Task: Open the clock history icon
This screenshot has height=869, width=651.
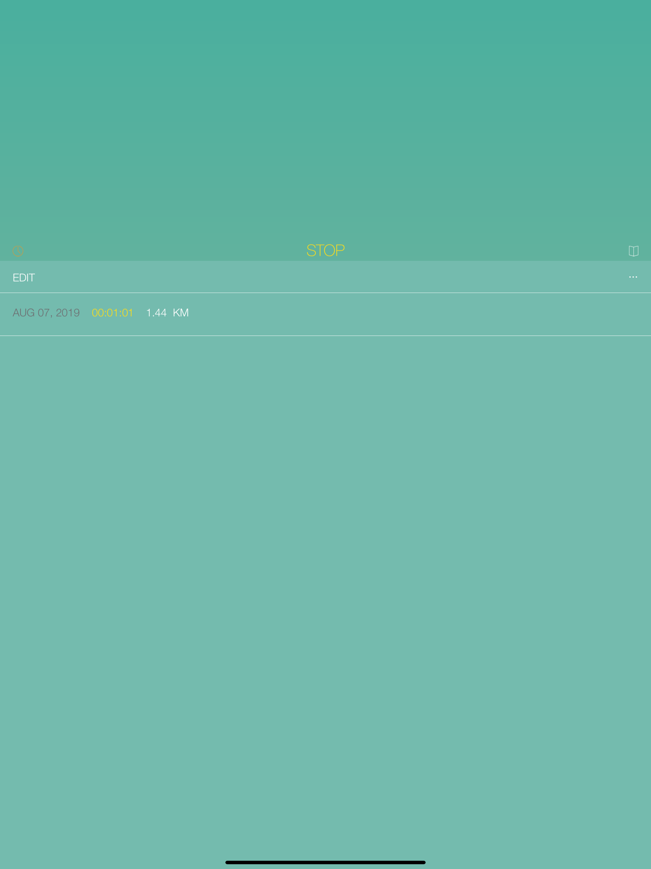Action: coord(18,251)
